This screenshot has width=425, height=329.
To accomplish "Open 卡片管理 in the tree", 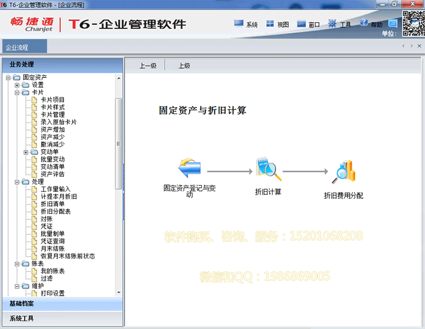I will [x=53, y=115].
